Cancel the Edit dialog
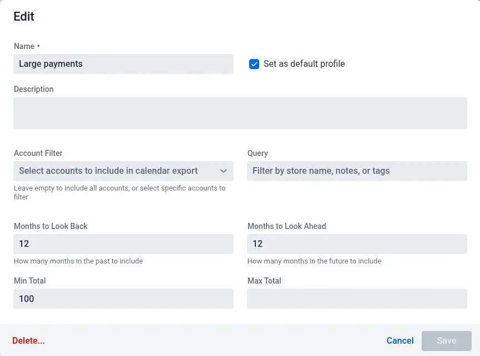The width and height of the screenshot is (480, 356). [x=400, y=340]
